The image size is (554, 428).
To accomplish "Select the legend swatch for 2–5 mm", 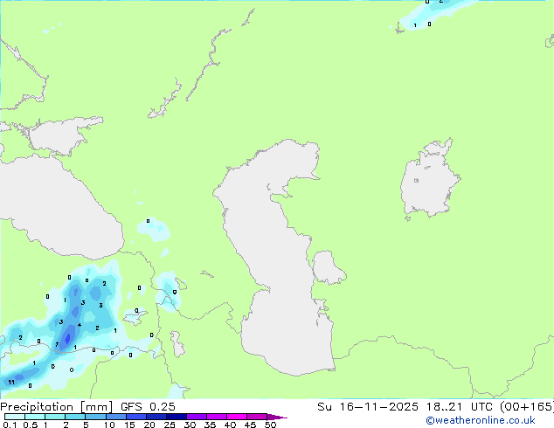I will pyautogui.click(x=75, y=417).
